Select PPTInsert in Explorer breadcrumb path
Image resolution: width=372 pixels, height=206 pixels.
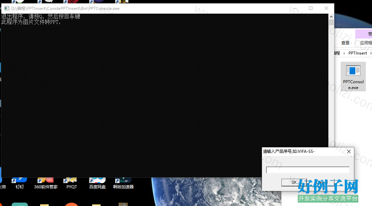(358, 53)
